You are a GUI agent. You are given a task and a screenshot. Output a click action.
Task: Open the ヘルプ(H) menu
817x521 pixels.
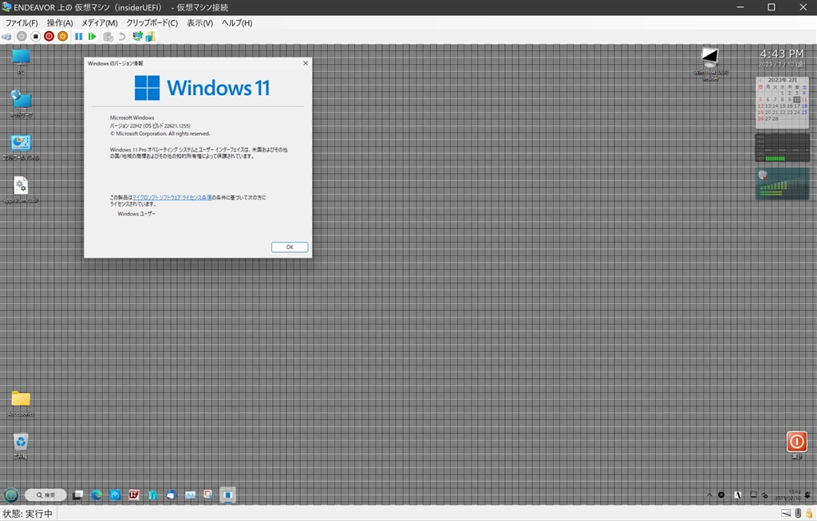point(237,23)
